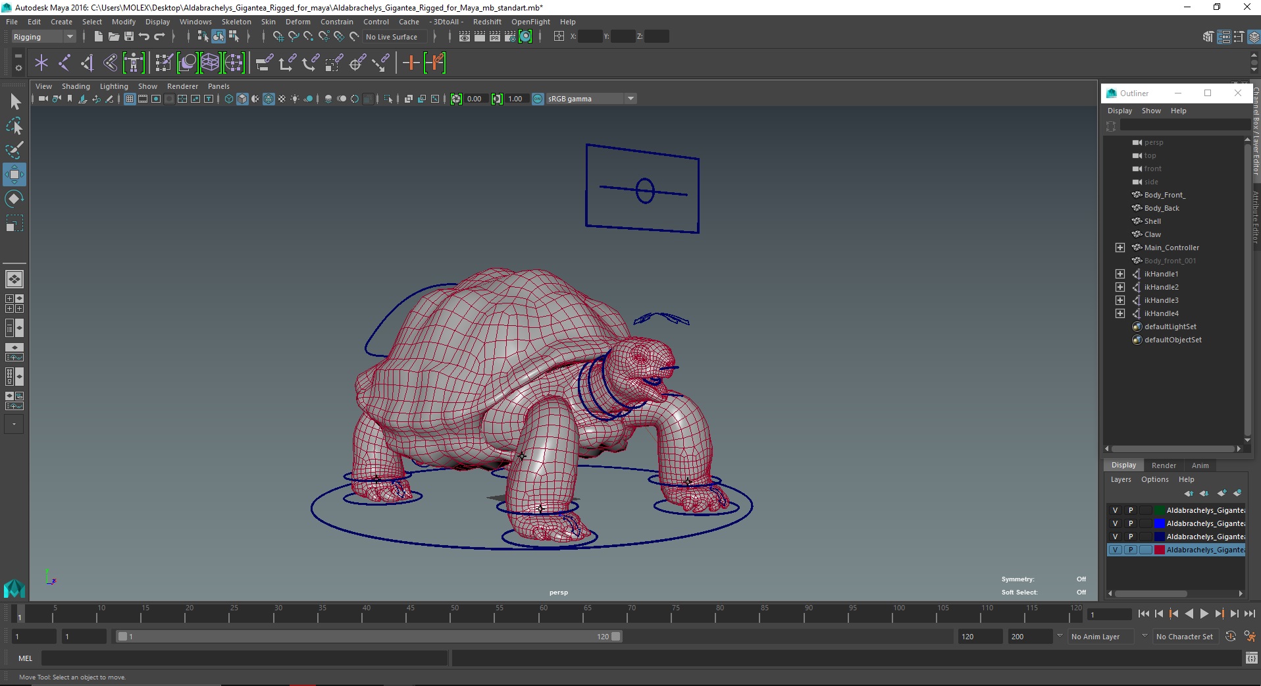
Task: Click the red color swatch of selected layer
Action: tap(1160, 550)
